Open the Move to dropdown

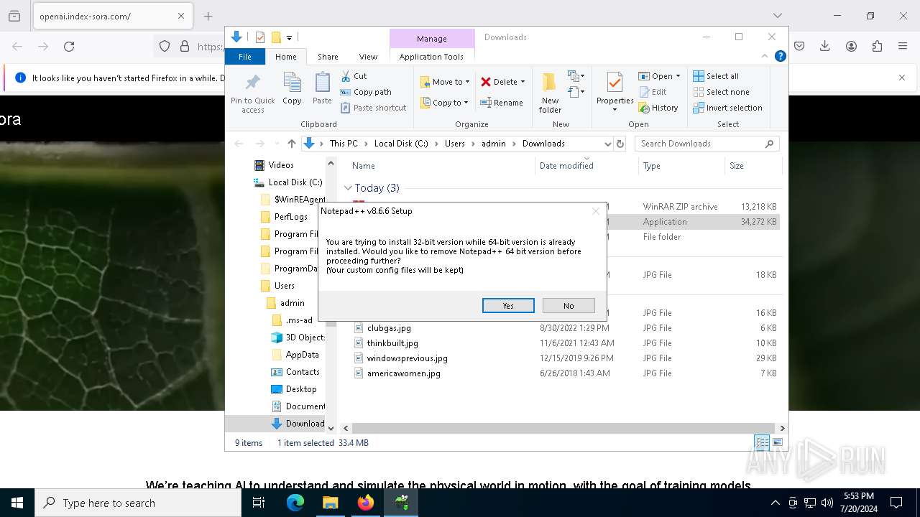(x=445, y=82)
